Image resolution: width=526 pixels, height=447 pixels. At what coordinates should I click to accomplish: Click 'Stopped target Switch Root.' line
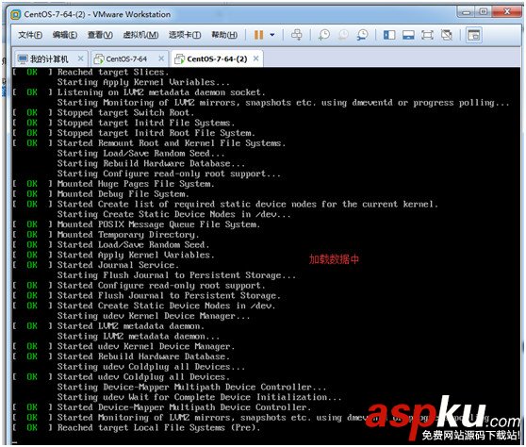tap(125, 113)
